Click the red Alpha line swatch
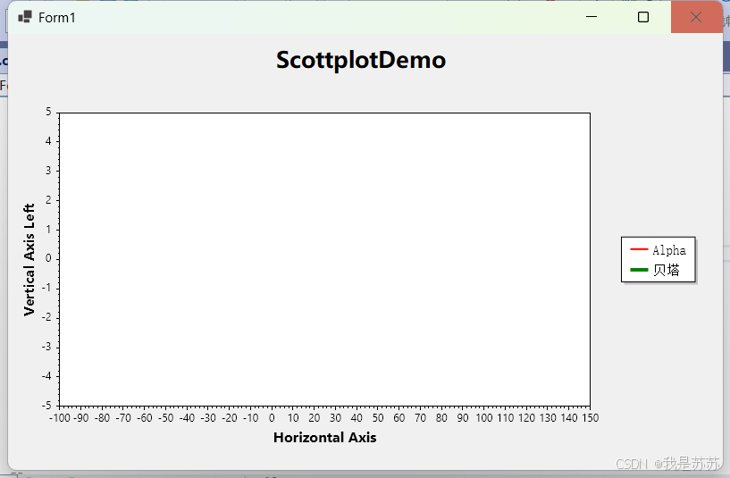730x478 pixels. pos(639,249)
